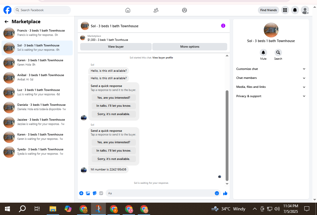Image resolution: width=317 pixels, height=215 pixels.
Task: Click the Facebook logo icon
Action: click(x=7, y=10)
